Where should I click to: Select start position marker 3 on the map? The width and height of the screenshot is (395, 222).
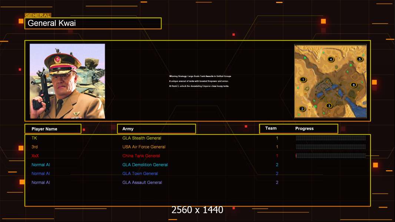click(x=329, y=106)
